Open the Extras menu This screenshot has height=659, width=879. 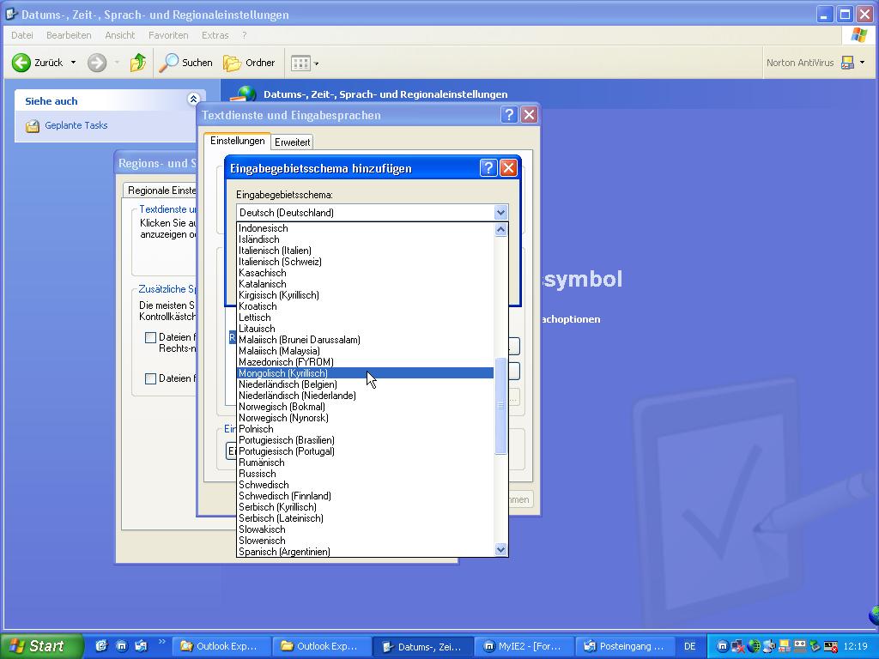click(x=215, y=35)
